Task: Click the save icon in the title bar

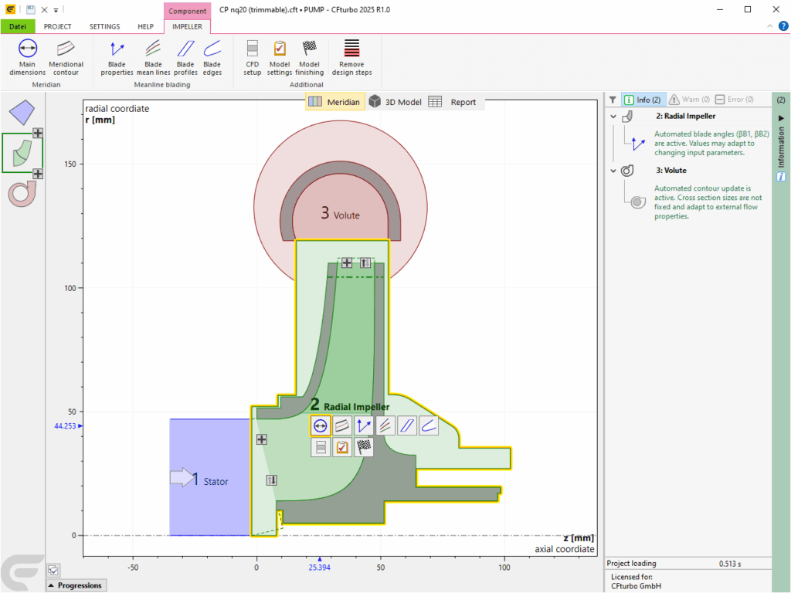Action: pyautogui.click(x=30, y=9)
